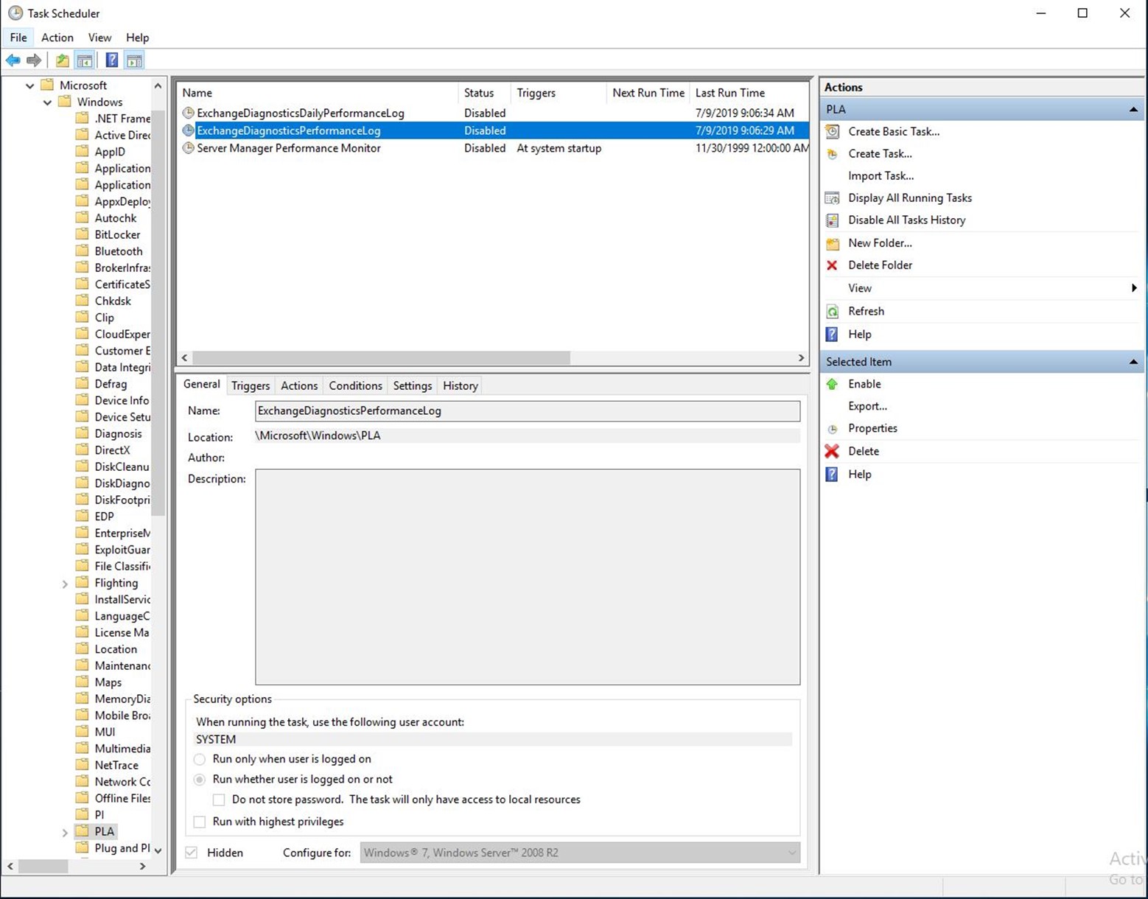Click the Back arrow toolbar icon
1148x899 pixels.
click(13, 60)
